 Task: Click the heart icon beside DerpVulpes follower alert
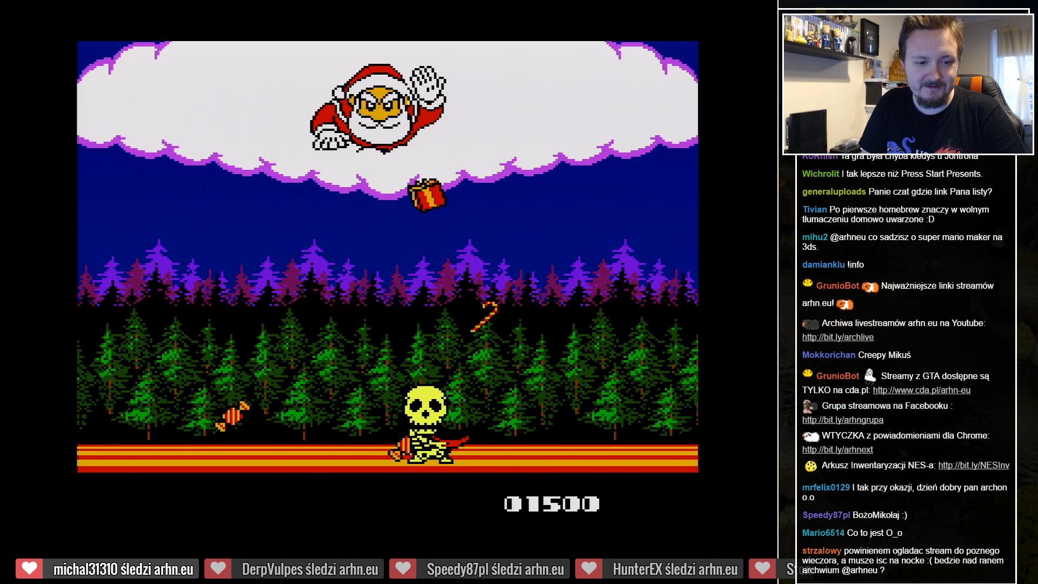point(218,569)
